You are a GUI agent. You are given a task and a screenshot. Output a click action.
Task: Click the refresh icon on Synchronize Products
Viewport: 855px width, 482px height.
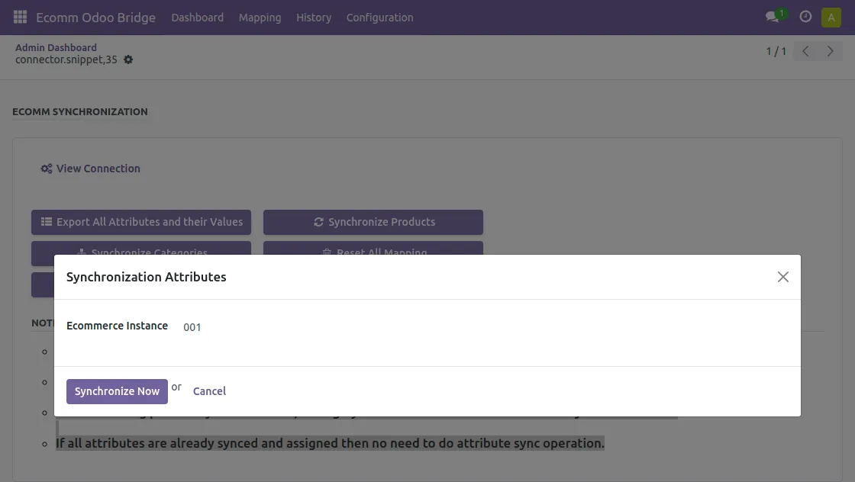pyautogui.click(x=318, y=222)
